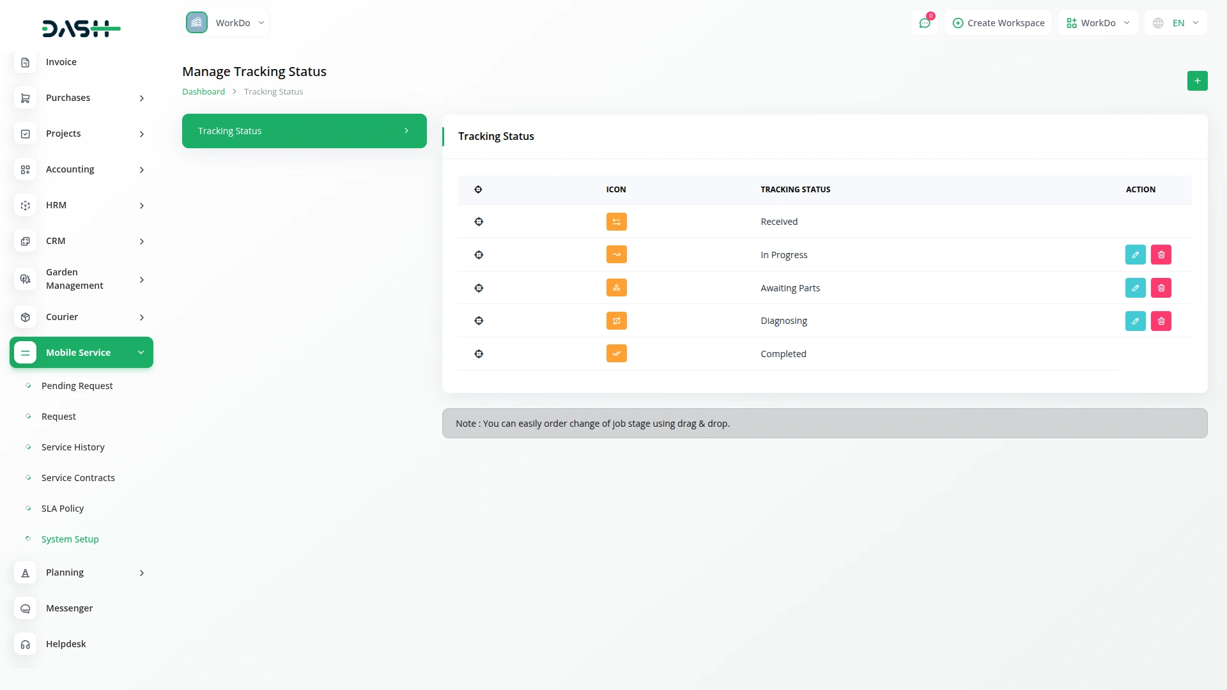1227x690 pixels.
Task: Click the drag and drop note text
Action: 592,424
